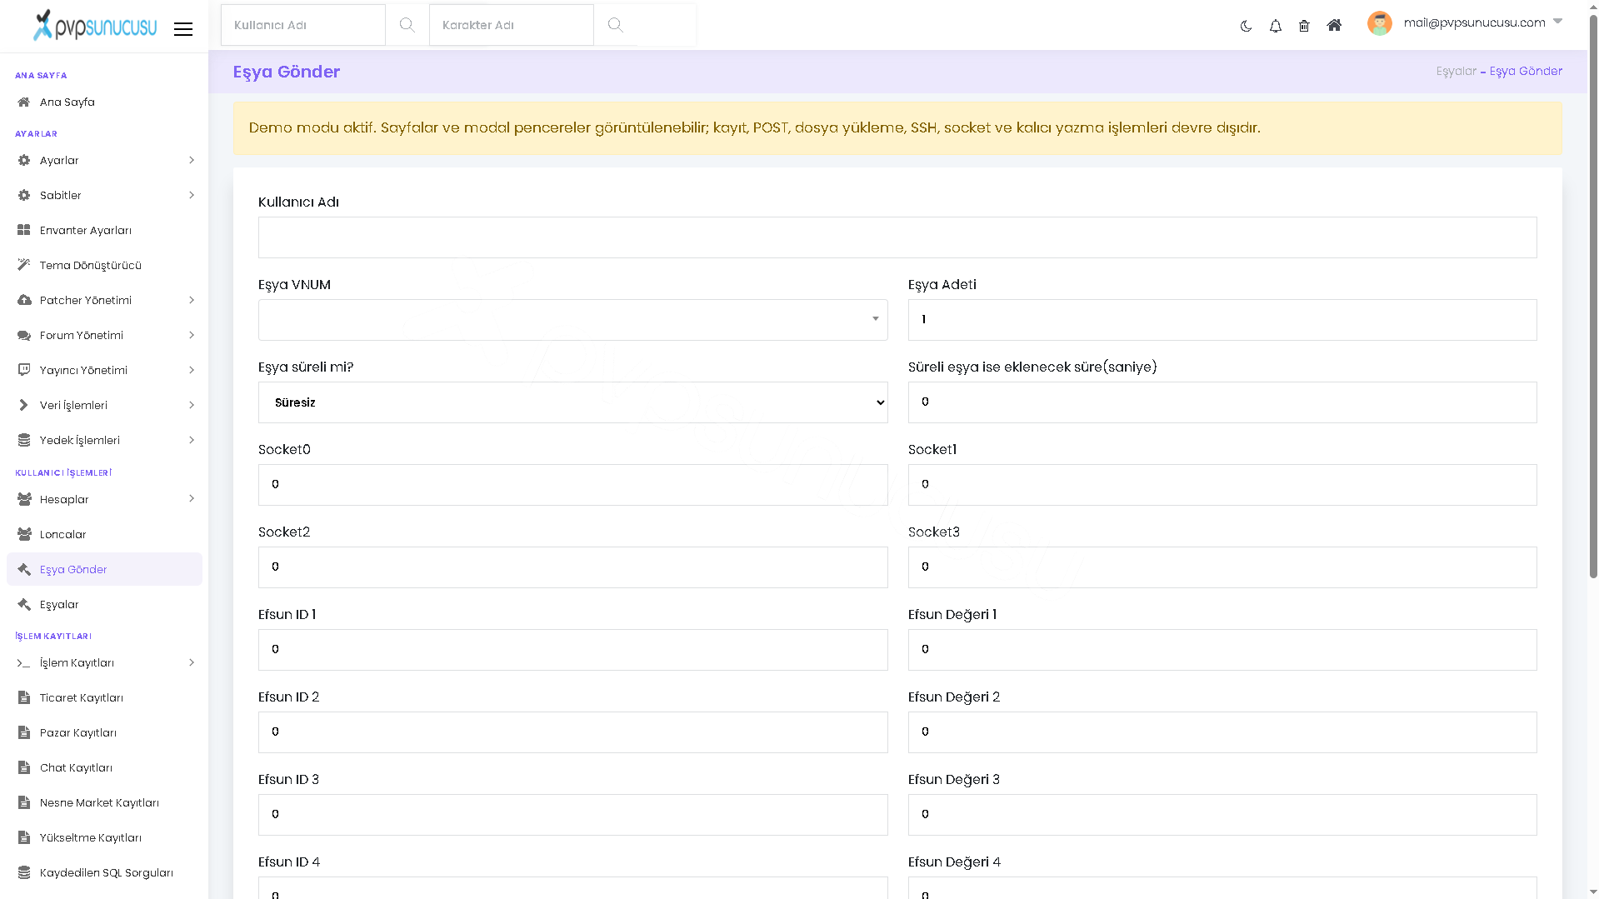Click the trash can icon in header

click(1304, 26)
